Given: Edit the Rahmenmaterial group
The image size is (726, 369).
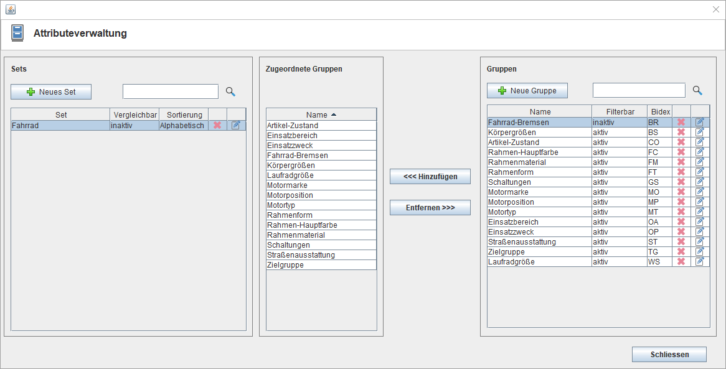Looking at the screenshot, I should click(x=700, y=162).
